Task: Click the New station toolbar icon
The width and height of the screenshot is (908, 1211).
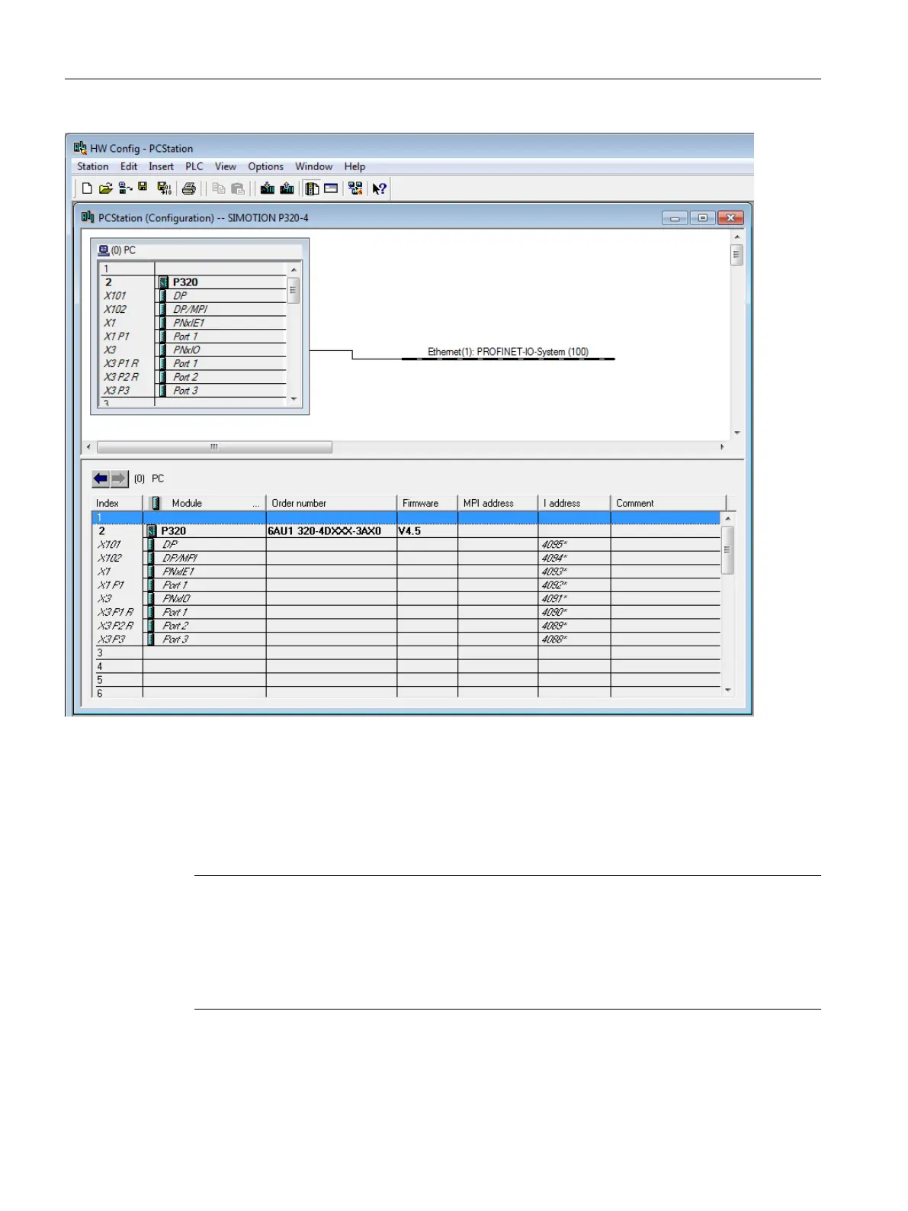Action: [87, 188]
